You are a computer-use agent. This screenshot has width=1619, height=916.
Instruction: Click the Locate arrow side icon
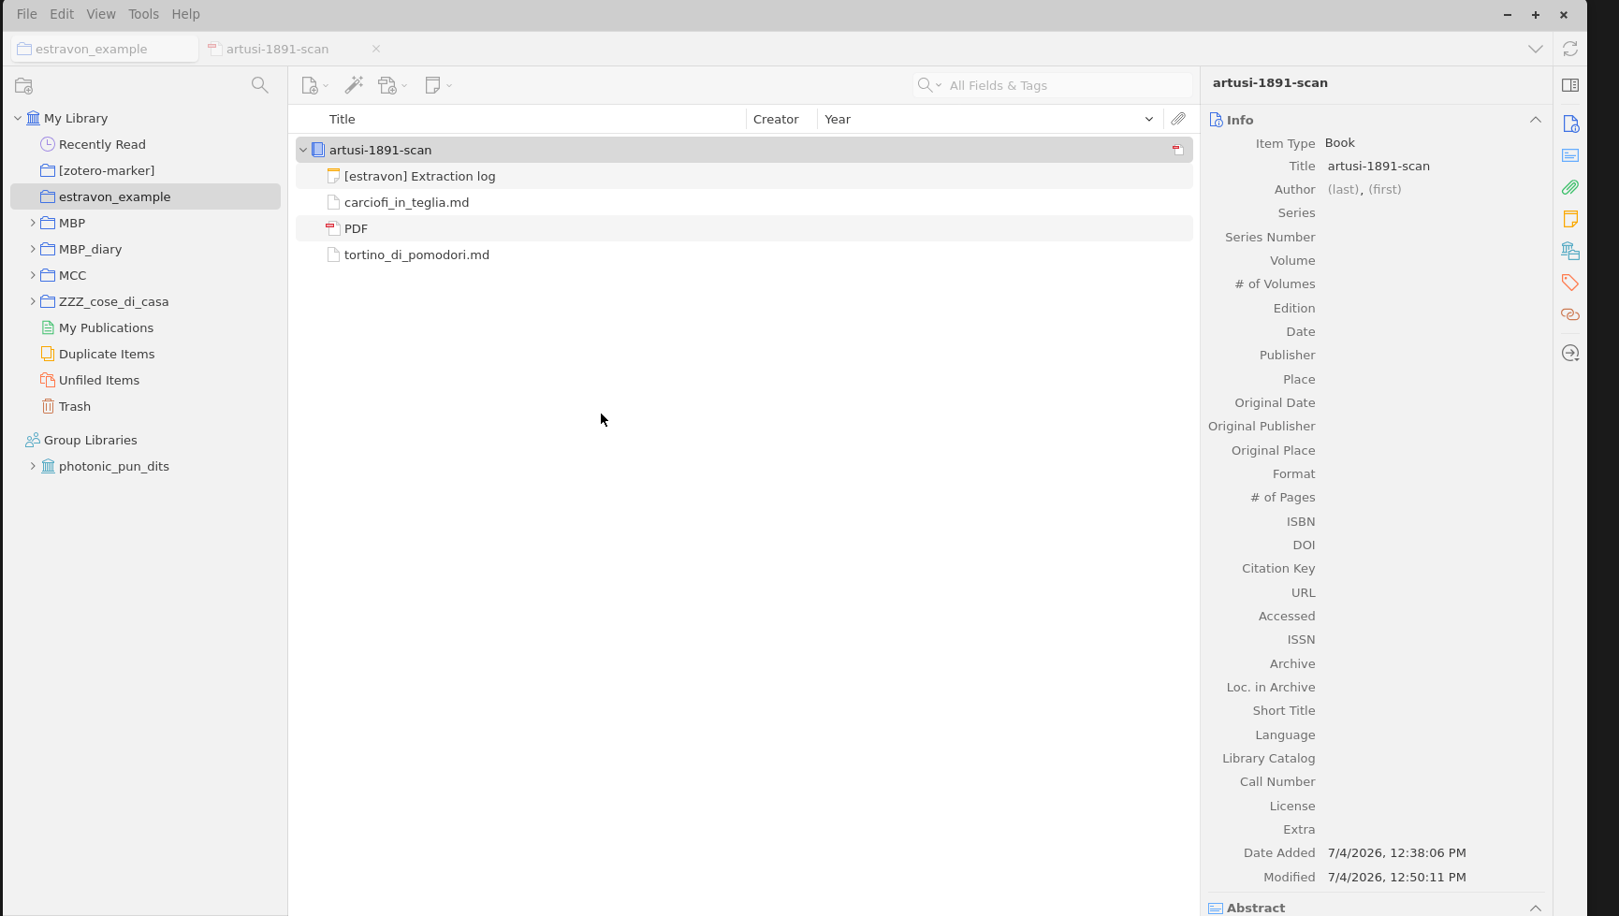click(1570, 353)
